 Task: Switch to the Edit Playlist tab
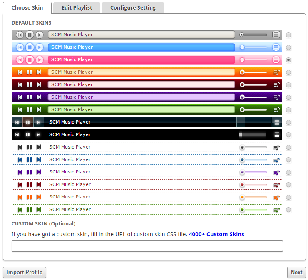tap(77, 8)
